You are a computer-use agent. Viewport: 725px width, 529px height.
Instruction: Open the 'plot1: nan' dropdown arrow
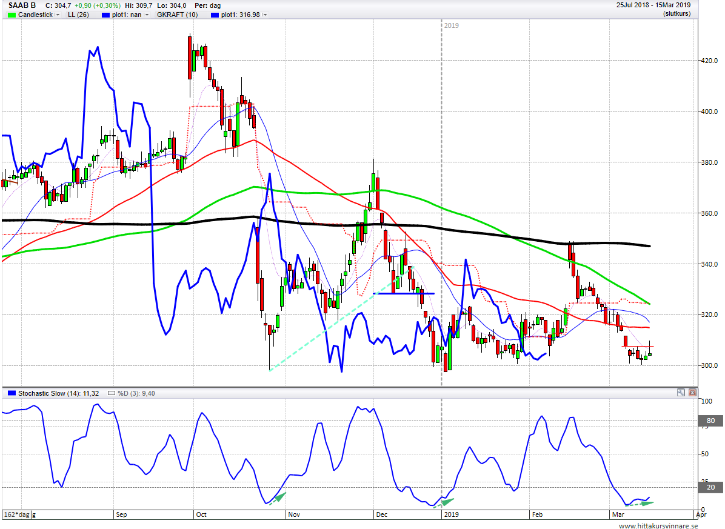pos(146,15)
